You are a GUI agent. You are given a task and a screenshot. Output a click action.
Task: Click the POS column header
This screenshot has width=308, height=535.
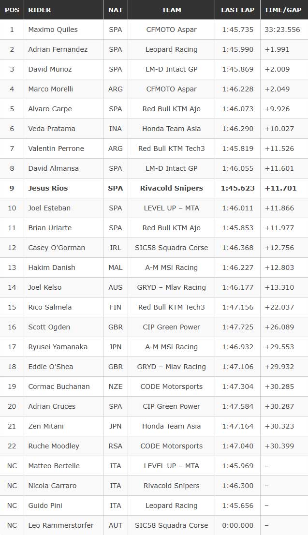point(12,10)
